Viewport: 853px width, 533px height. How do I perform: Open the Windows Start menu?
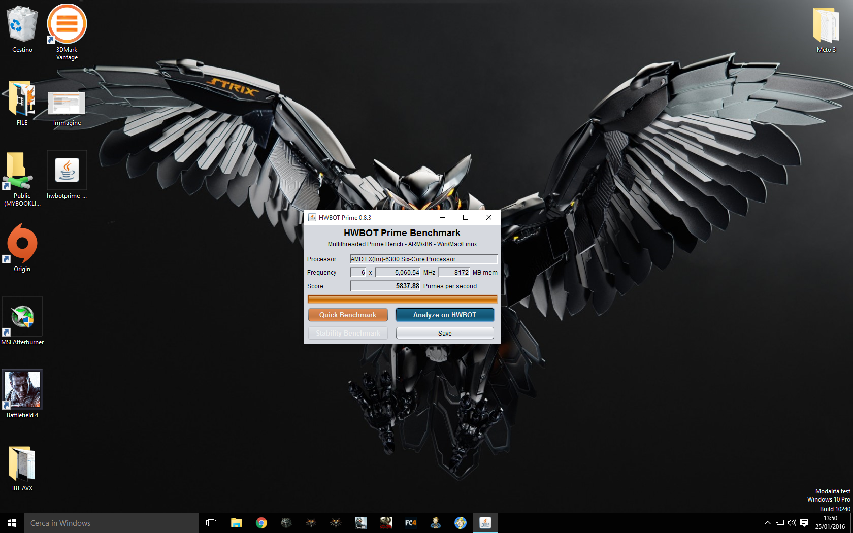[x=12, y=523]
